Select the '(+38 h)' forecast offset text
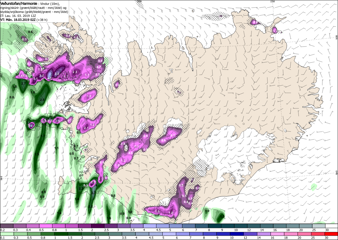The height and width of the screenshot is (240, 338). 42,20
